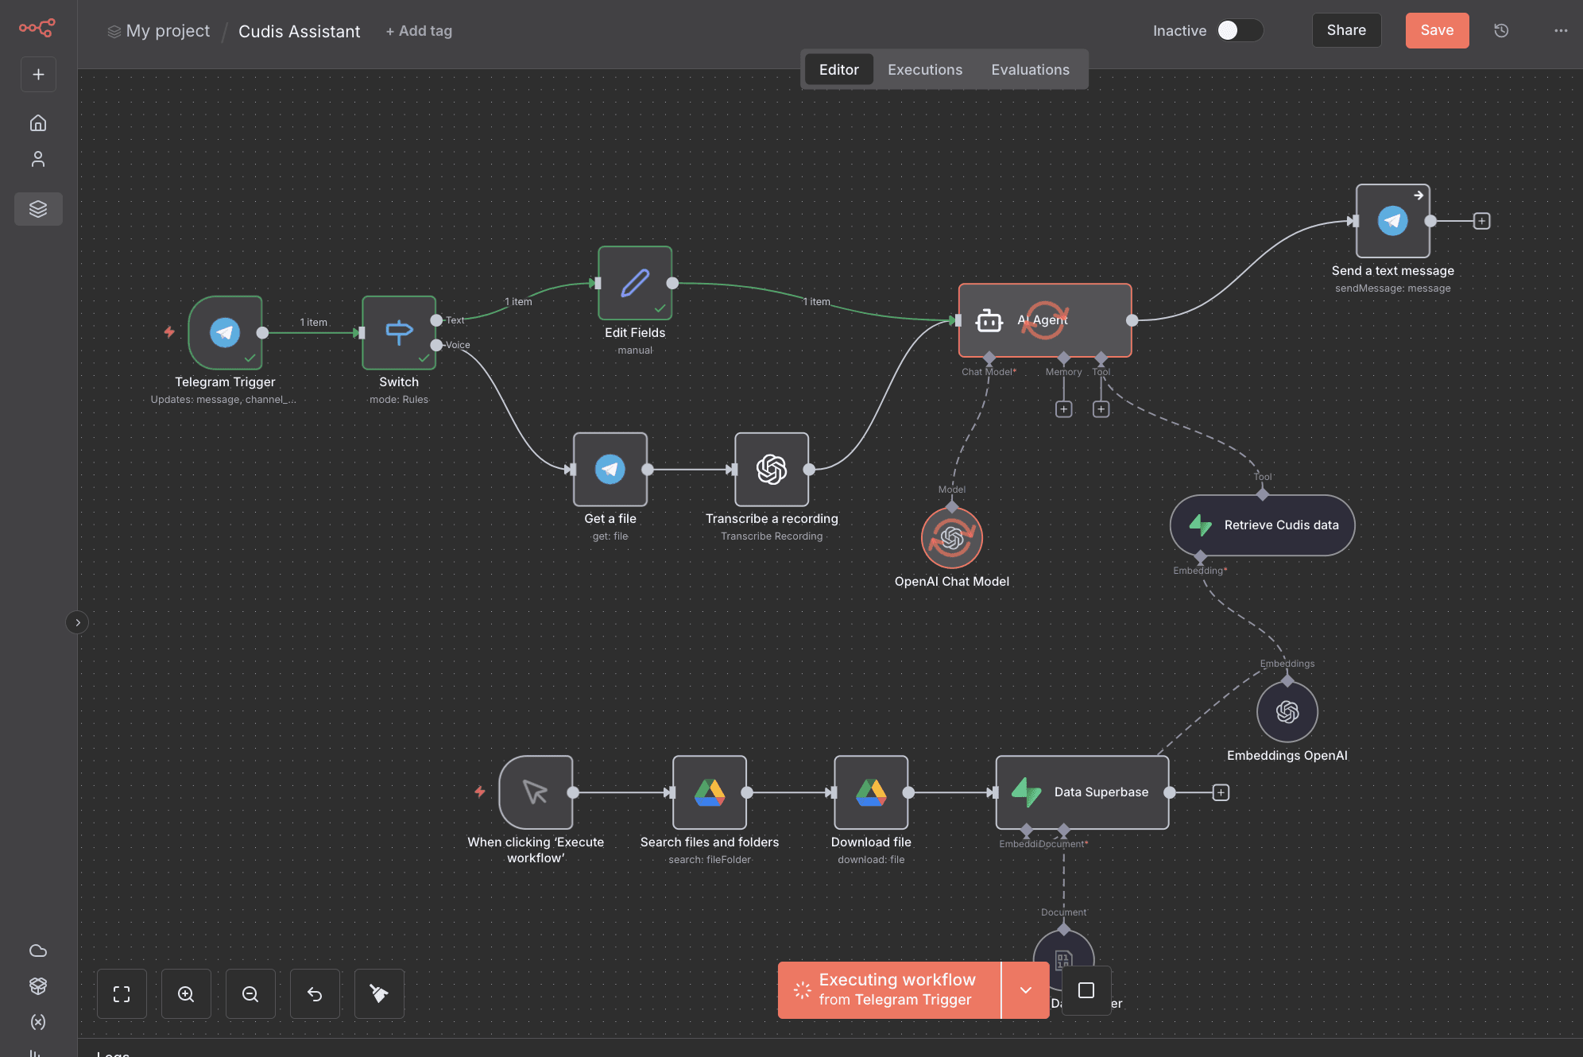Click the Save button

(1437, 30)
